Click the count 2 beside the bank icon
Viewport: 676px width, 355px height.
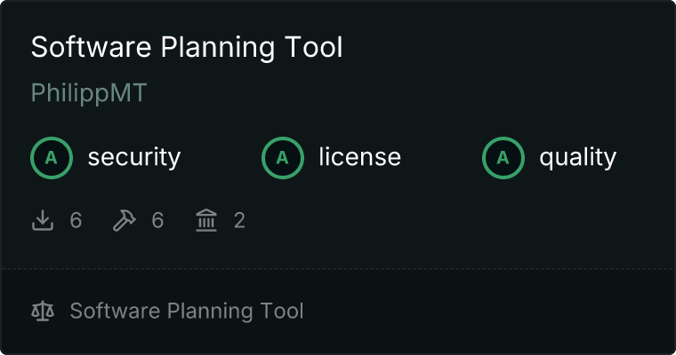[x=239, y=220]
